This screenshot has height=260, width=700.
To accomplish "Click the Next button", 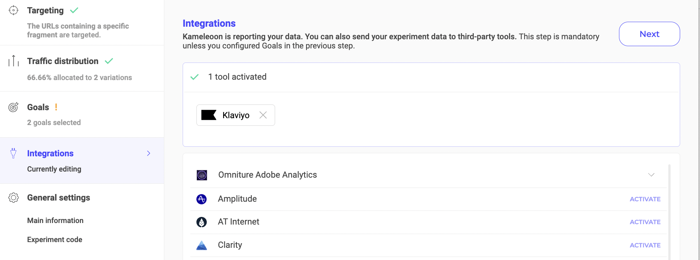I will coord(649,34).
